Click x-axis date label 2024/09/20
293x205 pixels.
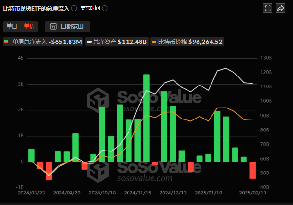click(x=67, y=193)
